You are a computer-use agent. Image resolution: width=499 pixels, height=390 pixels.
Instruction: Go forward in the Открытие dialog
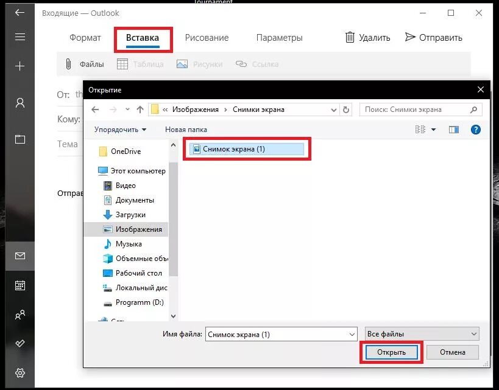tap(113, 110)
